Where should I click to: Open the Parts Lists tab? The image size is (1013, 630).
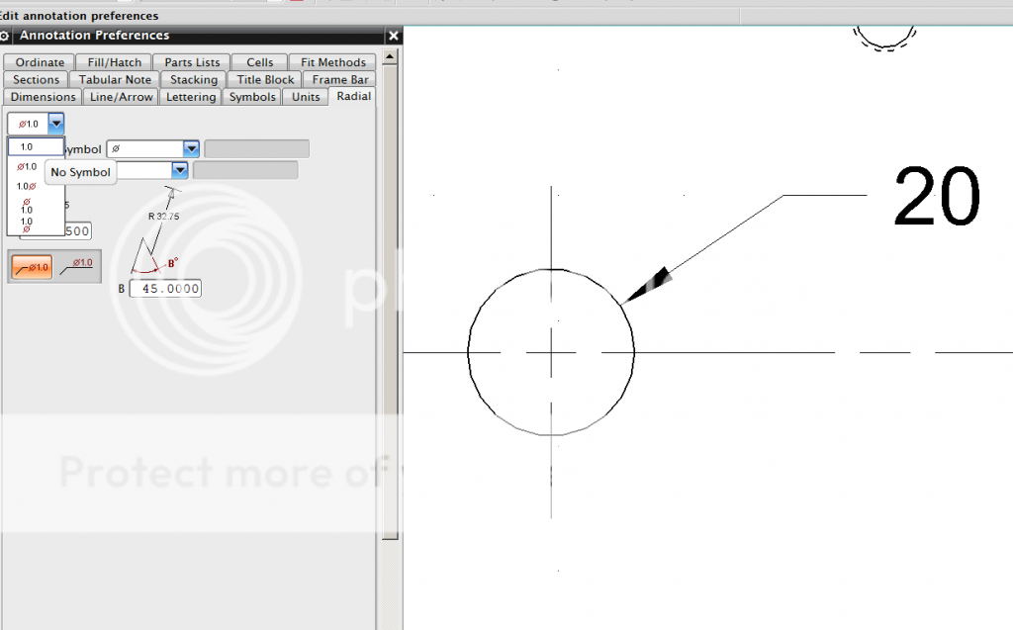point(192,62)
